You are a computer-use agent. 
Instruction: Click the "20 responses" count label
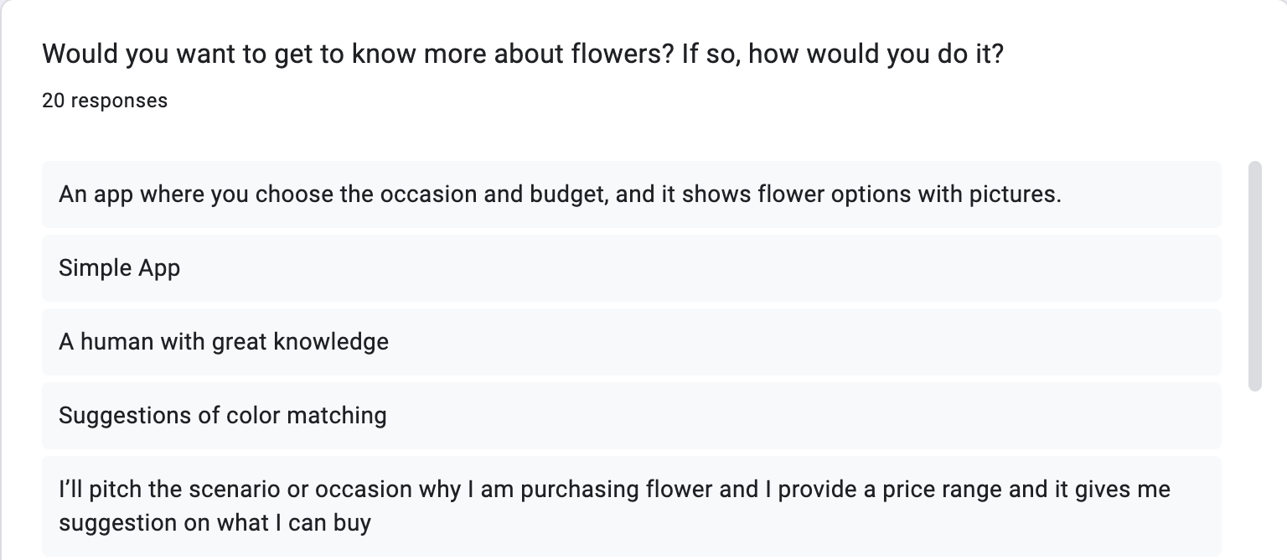pos(105,101)
